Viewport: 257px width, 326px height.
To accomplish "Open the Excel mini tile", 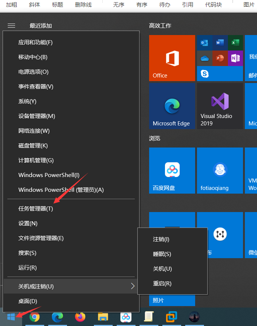I will click(x=235, y=43).
